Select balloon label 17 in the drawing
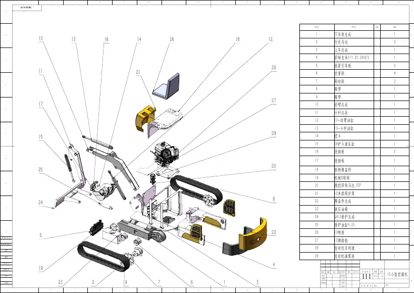This screenshot has width=414, height=293. coord(41,104)
